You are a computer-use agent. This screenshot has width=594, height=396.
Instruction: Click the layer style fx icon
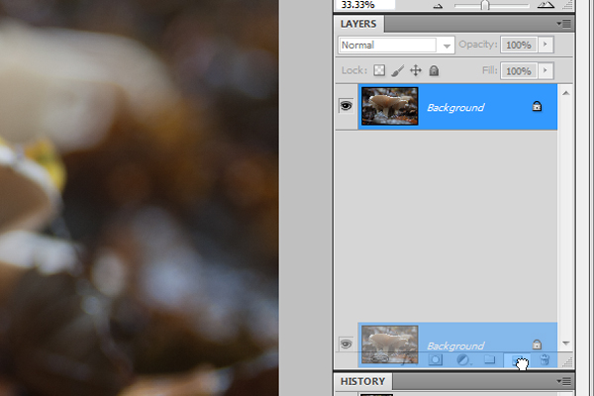(x=407, y=359)
